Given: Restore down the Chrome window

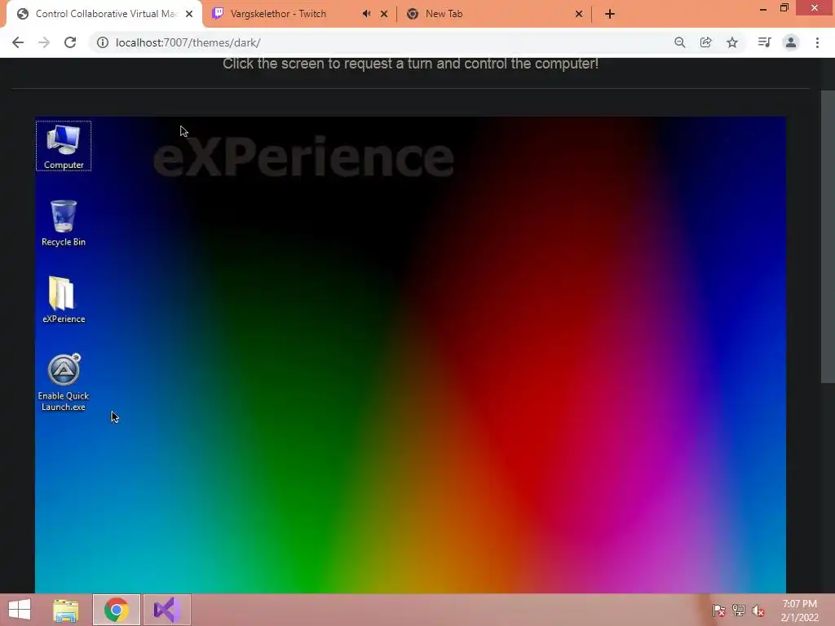Looking at the screenshot, I should click(x=784, y=8).
